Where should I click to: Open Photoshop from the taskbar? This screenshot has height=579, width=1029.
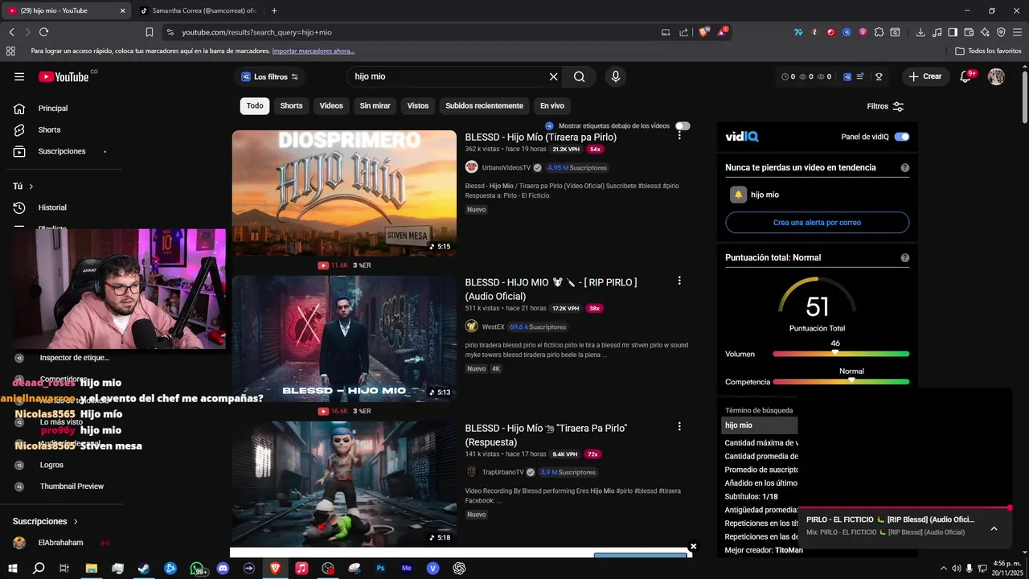[x=380, y=568]
